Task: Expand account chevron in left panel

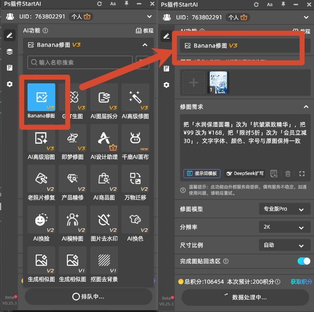Action: pyautogui.click(x=149, y=16)
